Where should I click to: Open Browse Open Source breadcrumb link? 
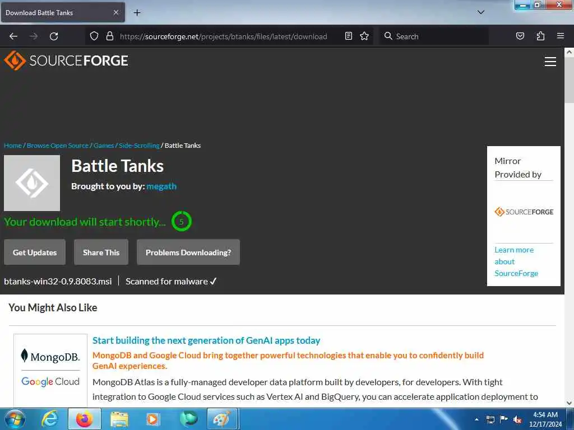point(58,146)
